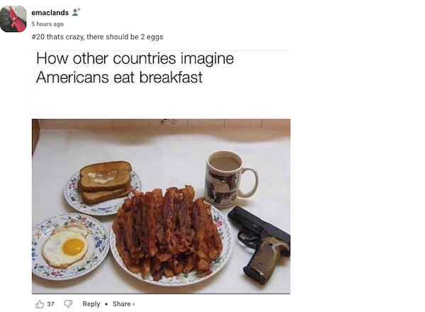
Task: Open the emaclands profile avatar
Action: (13, 19)
